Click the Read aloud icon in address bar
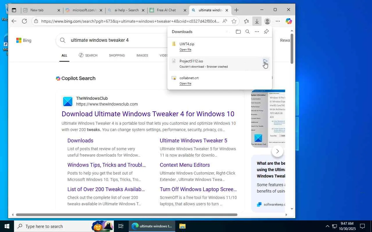Viewport: 372px width, 232px height. pyautogui.click(x=225, y=21)
